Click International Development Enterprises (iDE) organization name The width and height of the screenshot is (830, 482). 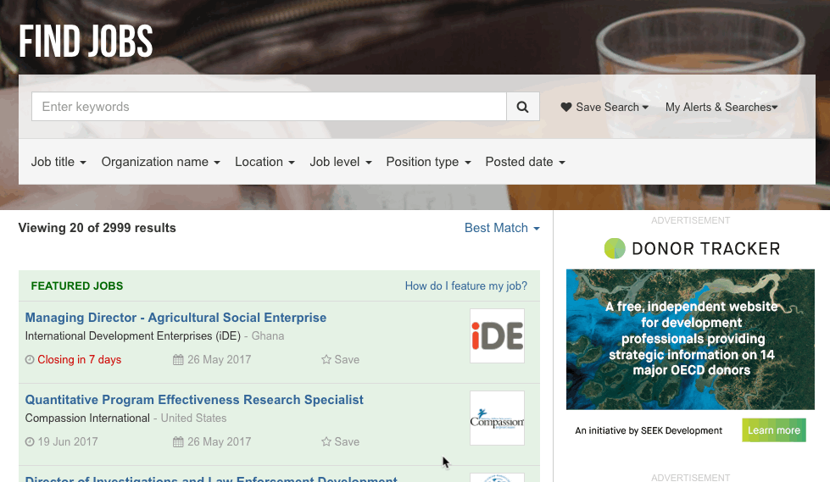[133, 336]
